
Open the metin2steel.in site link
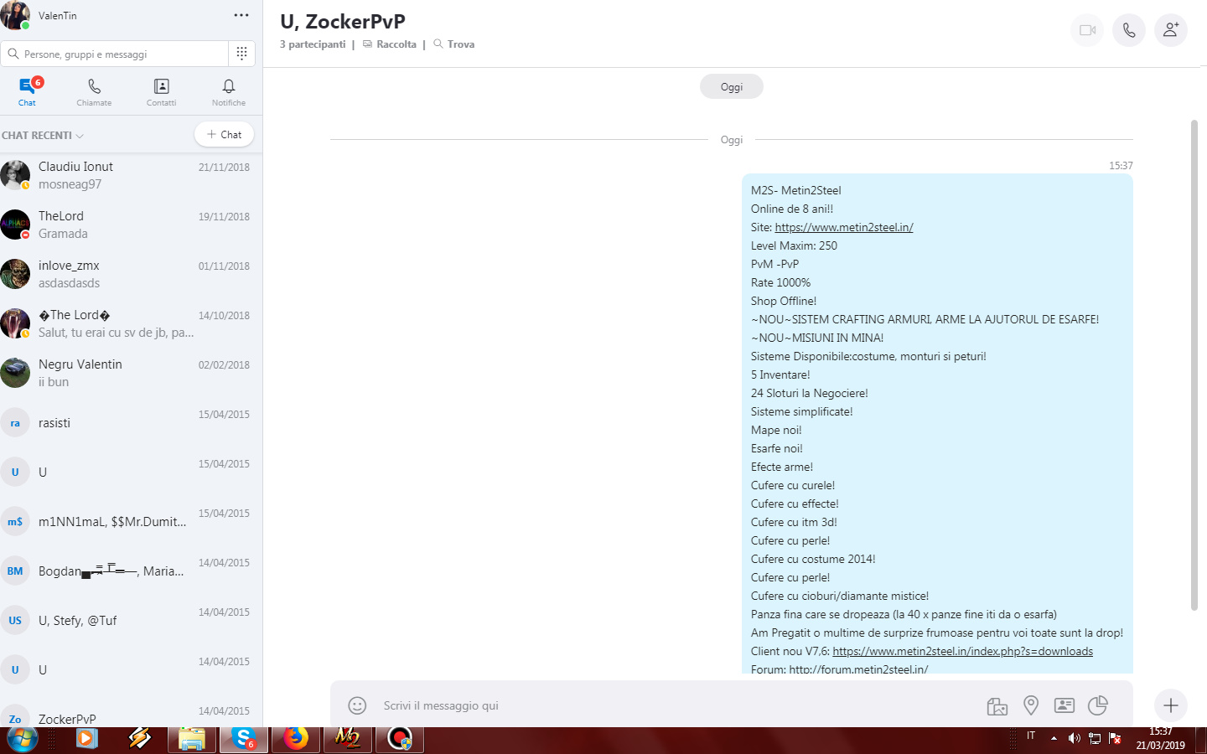pyautogui.click(x=844, y=227)
